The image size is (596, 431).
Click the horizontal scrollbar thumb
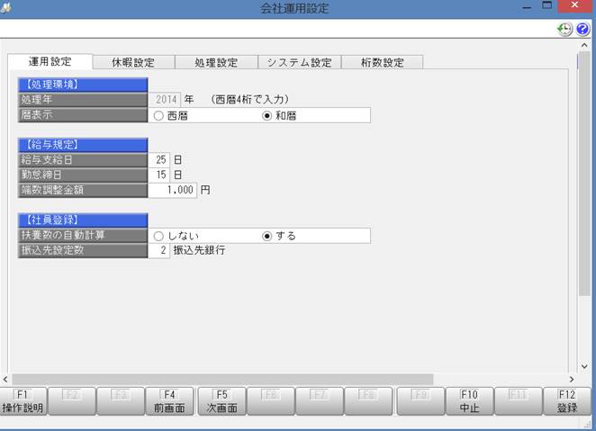222,380
